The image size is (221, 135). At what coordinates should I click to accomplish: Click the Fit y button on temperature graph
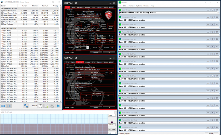point(110,129)
